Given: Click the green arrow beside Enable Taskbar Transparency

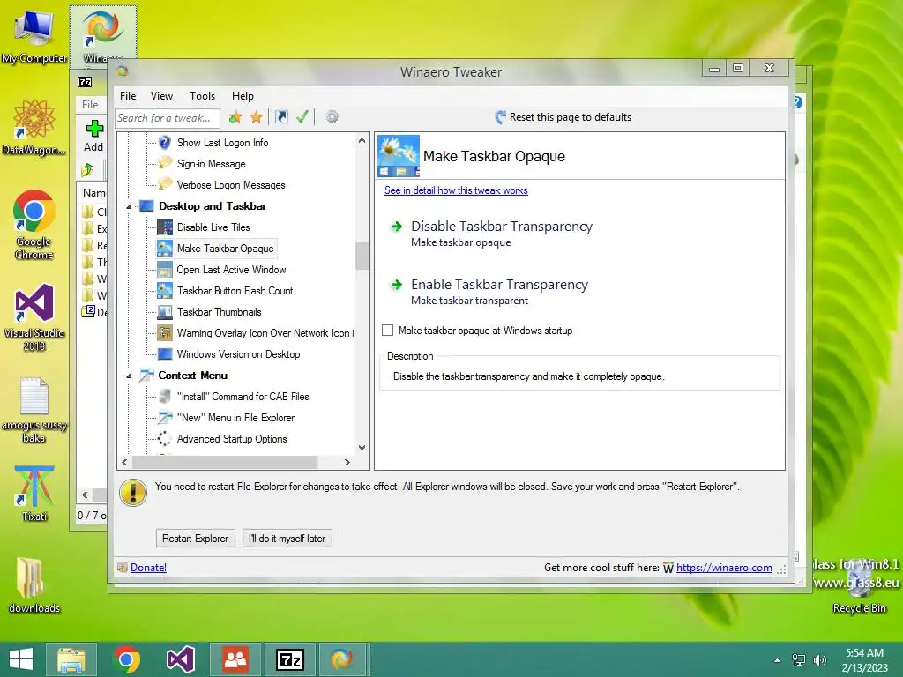Looking at the screenshot, I should tap(396, 285).
